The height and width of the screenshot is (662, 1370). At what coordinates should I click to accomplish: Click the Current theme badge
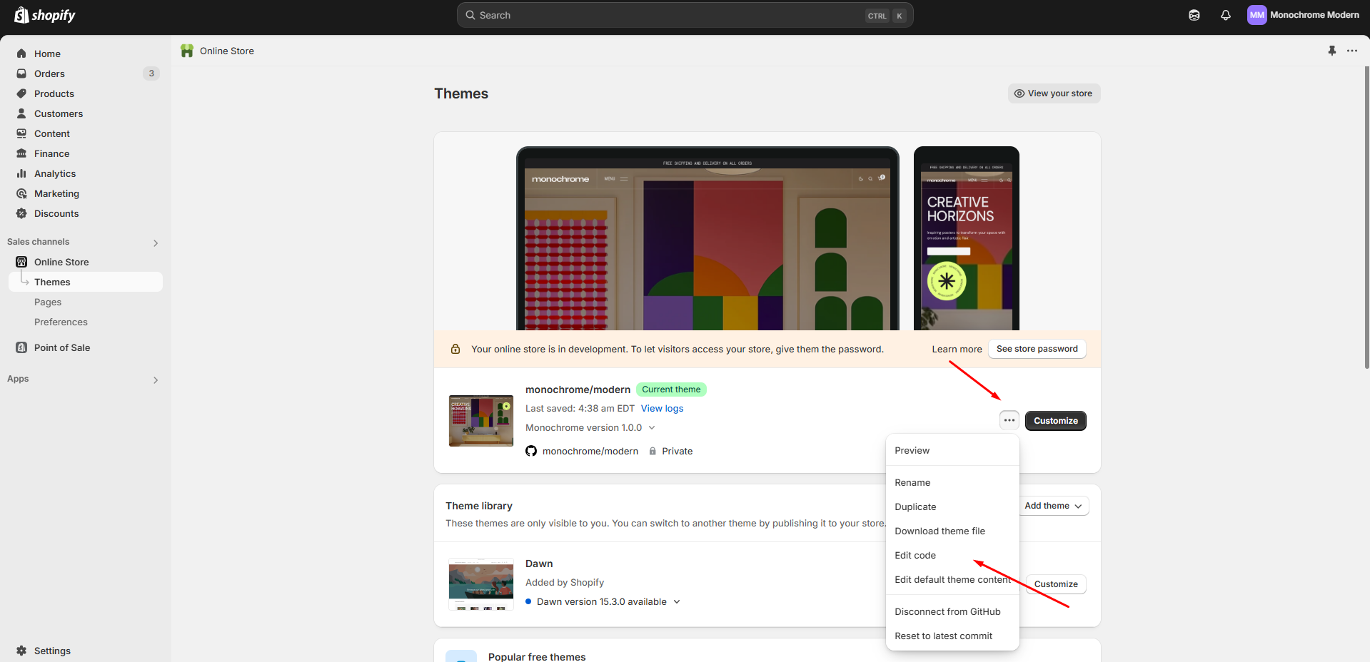pos(671,389)
